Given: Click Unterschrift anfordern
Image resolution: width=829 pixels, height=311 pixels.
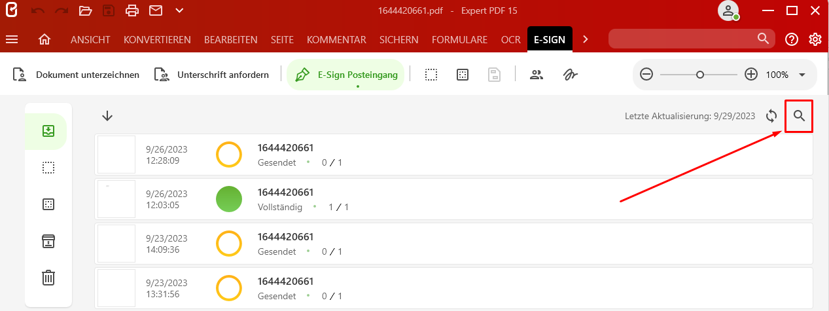Looking at the screenshot, I should coord(211,75).
